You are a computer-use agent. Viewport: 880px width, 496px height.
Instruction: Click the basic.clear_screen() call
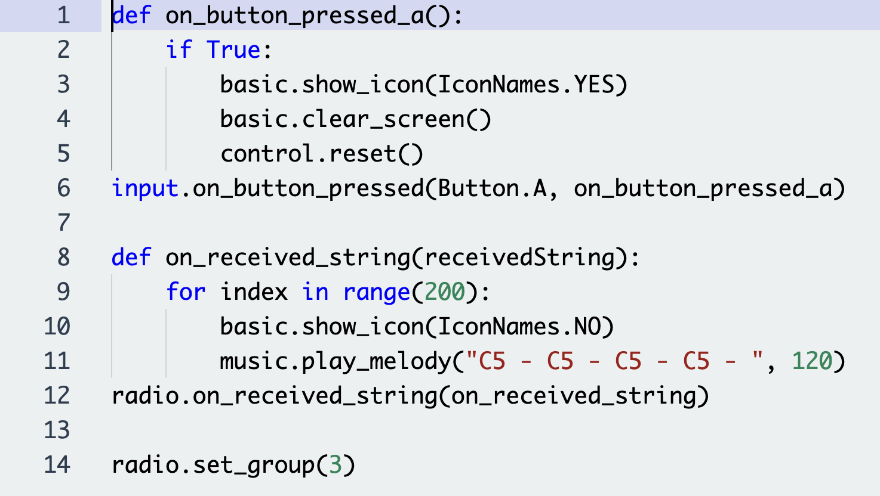(355, 119)
